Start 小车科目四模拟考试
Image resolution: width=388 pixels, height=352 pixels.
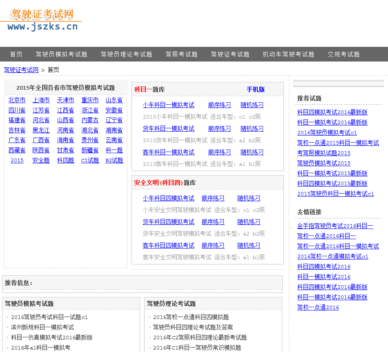pos(168,198)
